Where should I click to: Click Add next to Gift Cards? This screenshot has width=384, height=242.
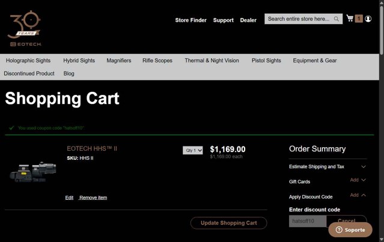pos(354,180)
